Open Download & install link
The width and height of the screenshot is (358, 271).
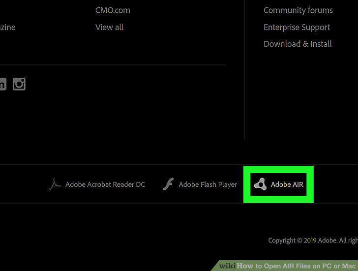[298, 44]
